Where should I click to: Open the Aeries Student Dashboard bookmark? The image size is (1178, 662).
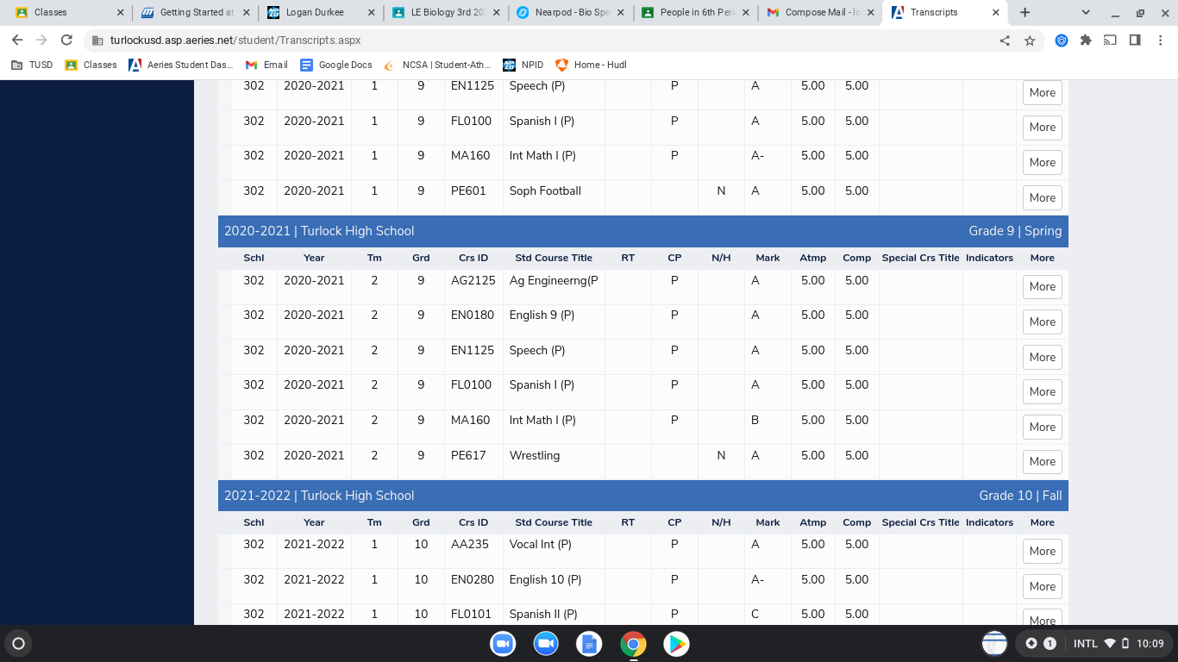point(181,65)
